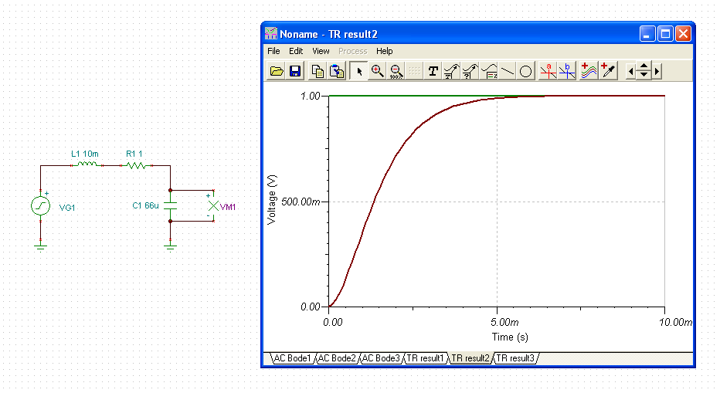720x393 pixels.
Task: Switch to AC Bode3 tab
Action: click(381, 358)
